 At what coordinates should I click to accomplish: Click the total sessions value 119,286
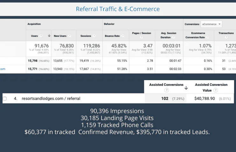91,46
